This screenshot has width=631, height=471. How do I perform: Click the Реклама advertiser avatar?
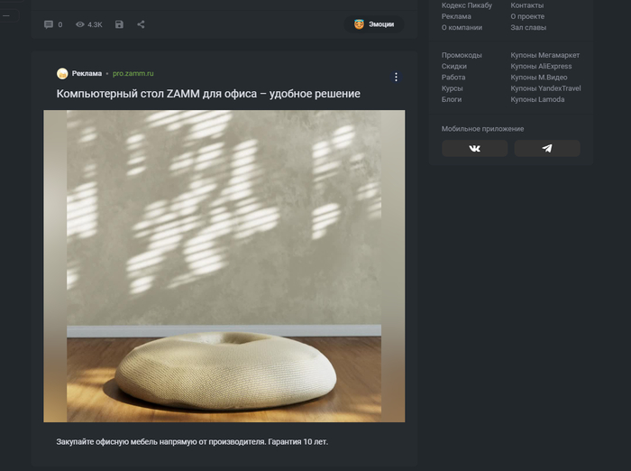pyautogui.click(x=62, y=74)
